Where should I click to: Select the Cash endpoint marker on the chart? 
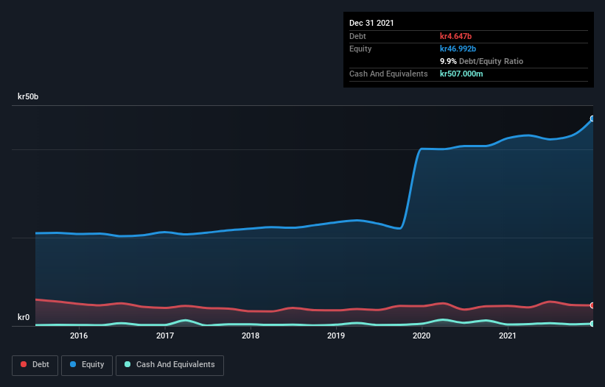point(592,324)
